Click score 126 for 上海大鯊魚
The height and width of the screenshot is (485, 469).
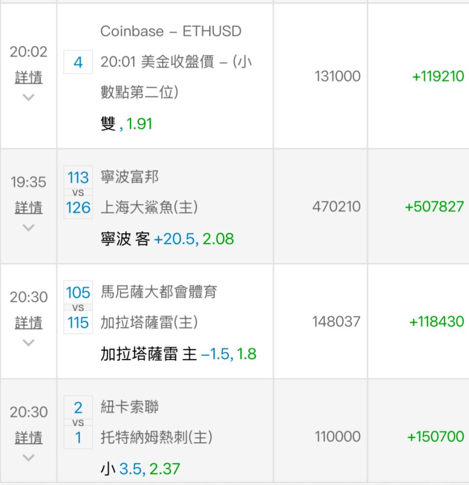pyautogui.click(x=78, y=208)
